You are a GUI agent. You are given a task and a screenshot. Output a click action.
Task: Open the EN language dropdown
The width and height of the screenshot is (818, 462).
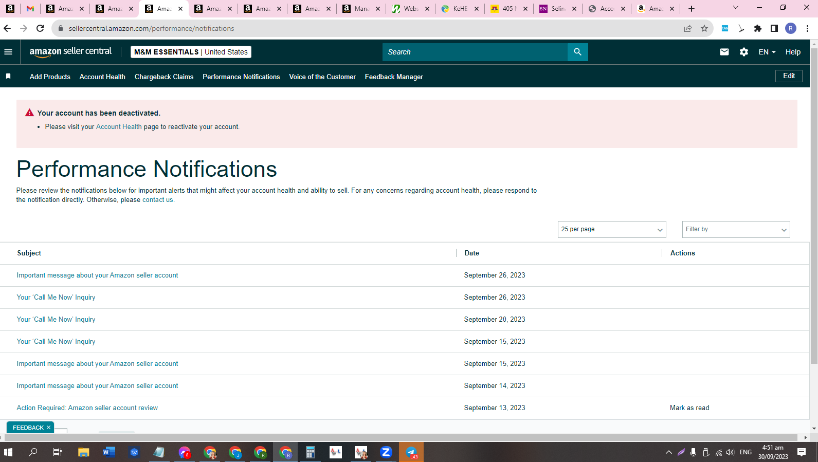pos(767,52)
